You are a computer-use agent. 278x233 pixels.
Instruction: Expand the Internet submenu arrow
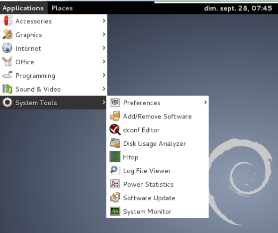[x=104, y=48]
